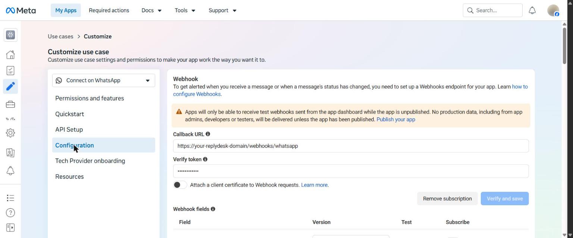The image size is (573, 238).
Task: Open sidebar Alerts bell icon
Action: [x=10, y=171]
